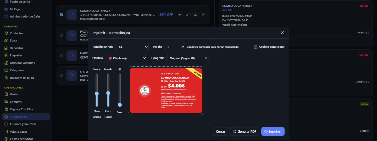This screenshot has width=377, height=141.
Task: Click the Vales a pagar icon
Action: (x=6, y=132)
